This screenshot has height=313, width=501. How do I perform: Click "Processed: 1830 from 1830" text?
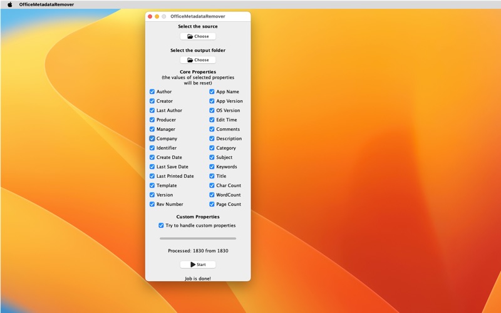198,251
